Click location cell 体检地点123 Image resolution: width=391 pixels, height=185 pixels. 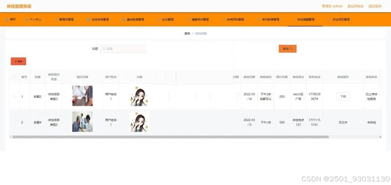click(298, 122)
